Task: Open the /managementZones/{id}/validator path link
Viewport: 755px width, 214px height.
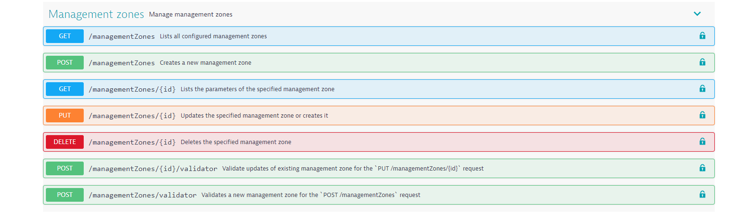Action: pos(153,169)
